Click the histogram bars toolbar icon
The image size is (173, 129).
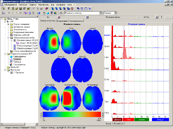(x=55, y=13)
